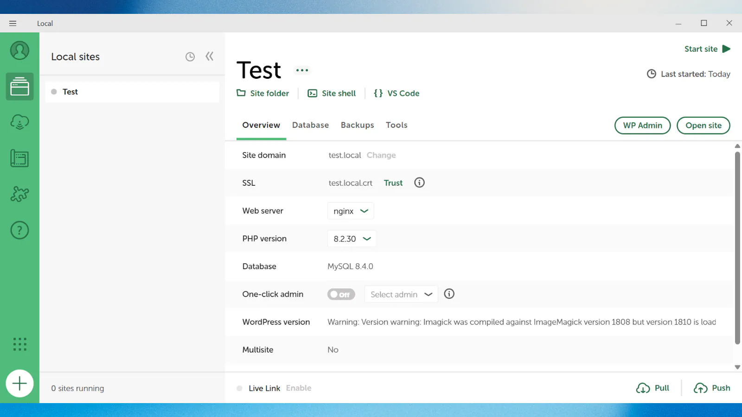The width and height of the screenshot is (742, 417).
Task: Click the test.local.crt certificate text
Action: 351,183
